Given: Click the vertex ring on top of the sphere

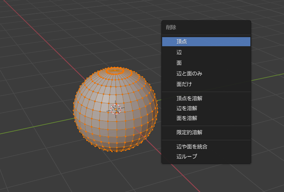Looking at the screenshot, I should (x=115, y=71).
